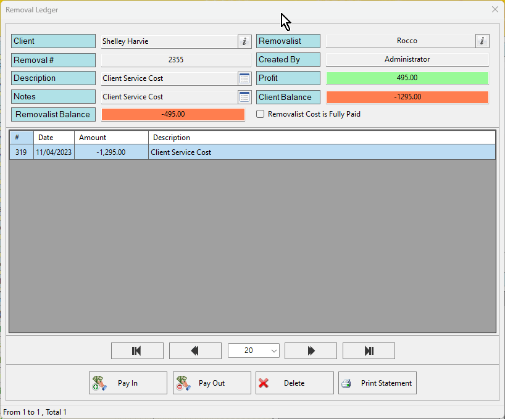
Task: Sort ledger by Date column header
Action: pyautogui.click(x=54, y=138)
